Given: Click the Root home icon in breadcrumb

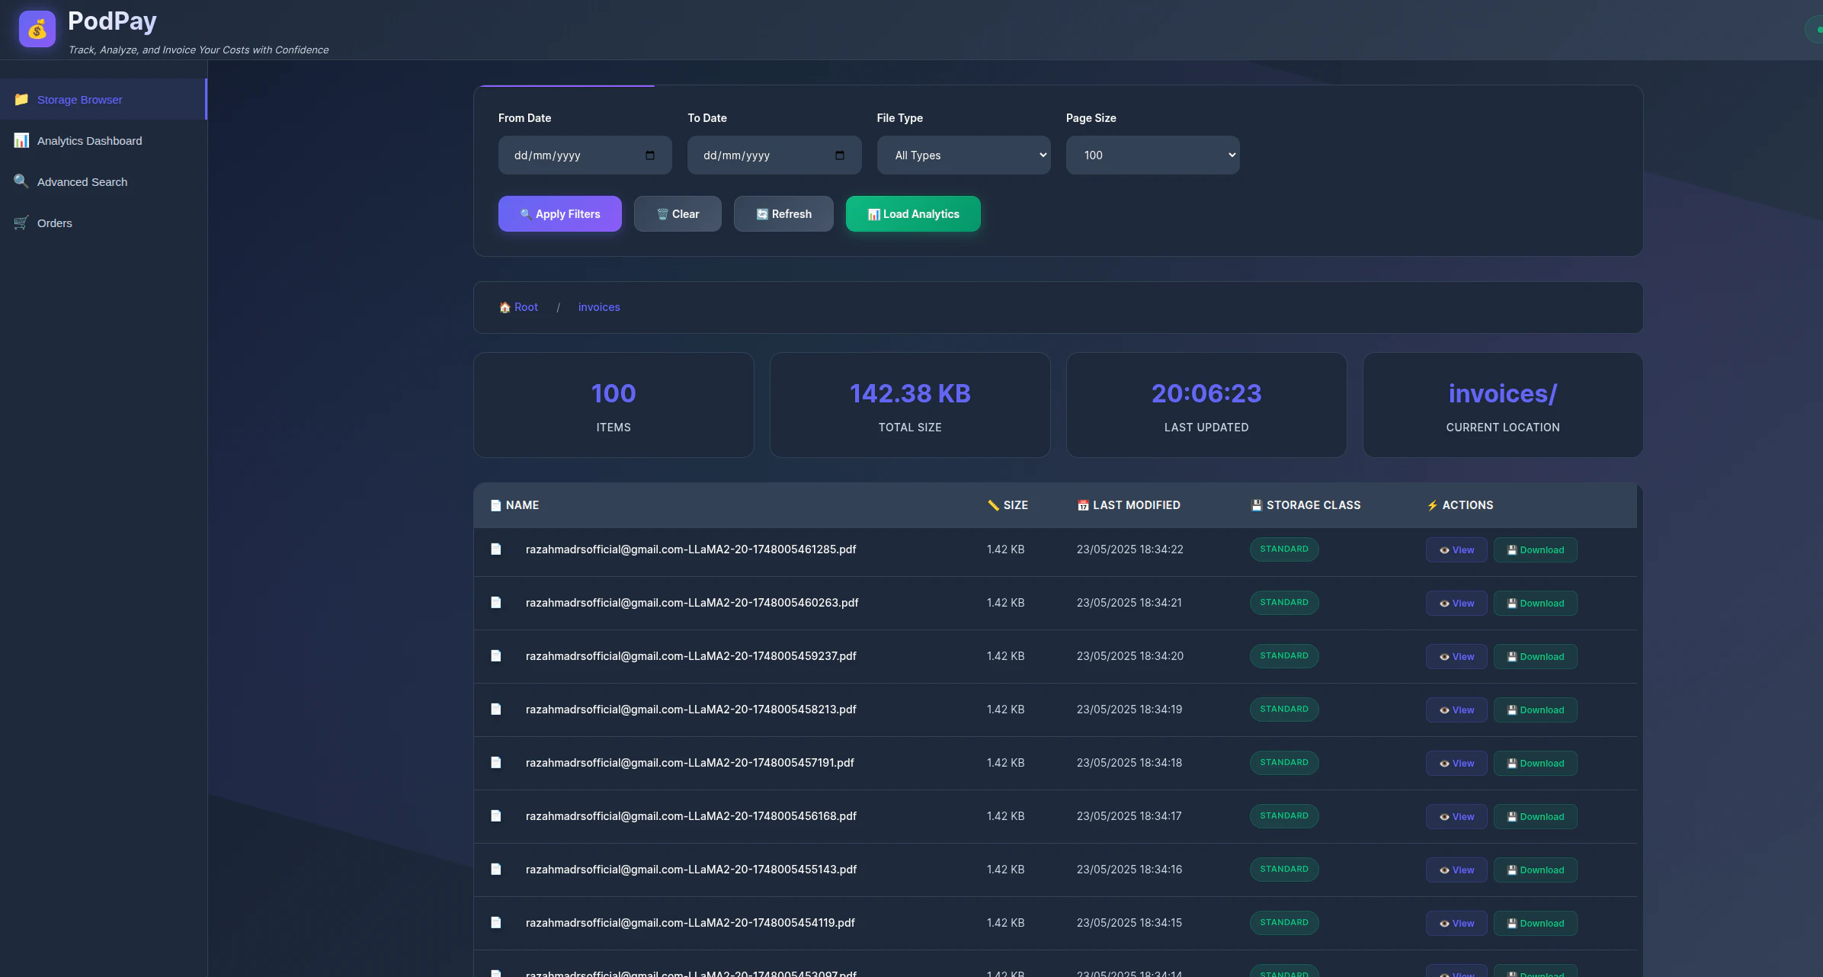Looking at the screenshot, I should click(x=505, y=307).
